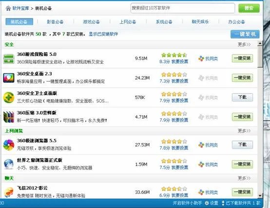Screen dimensions: 270x208
Task: Click 我要投票 for 360安全桌面
Action: 180,81
